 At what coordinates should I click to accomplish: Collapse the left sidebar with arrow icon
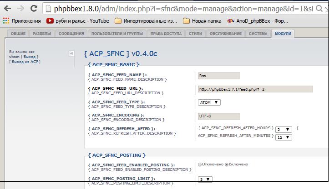(71, 53)
